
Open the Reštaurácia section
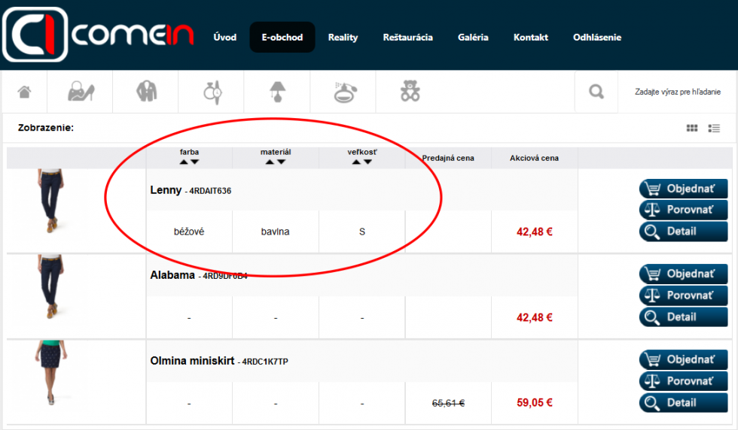(x=407, y=37)
